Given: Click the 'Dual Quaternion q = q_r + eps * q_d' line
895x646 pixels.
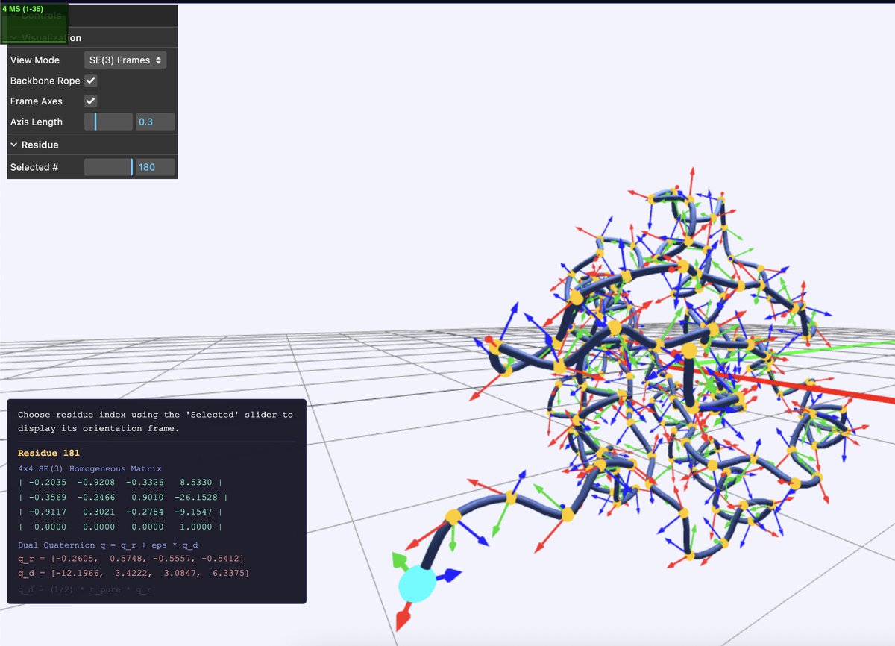Looking at the screenshot, I should (x=108, y=545).
